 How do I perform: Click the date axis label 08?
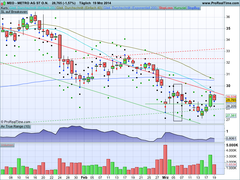tap(11, 178)
